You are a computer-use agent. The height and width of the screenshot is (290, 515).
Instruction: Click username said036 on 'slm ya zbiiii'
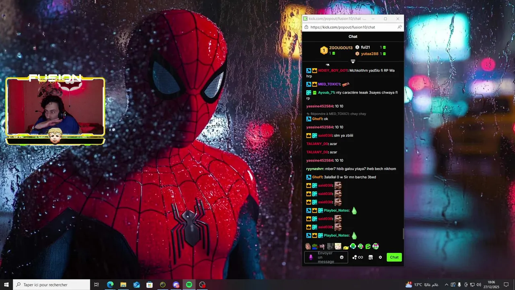coord(325,136)
